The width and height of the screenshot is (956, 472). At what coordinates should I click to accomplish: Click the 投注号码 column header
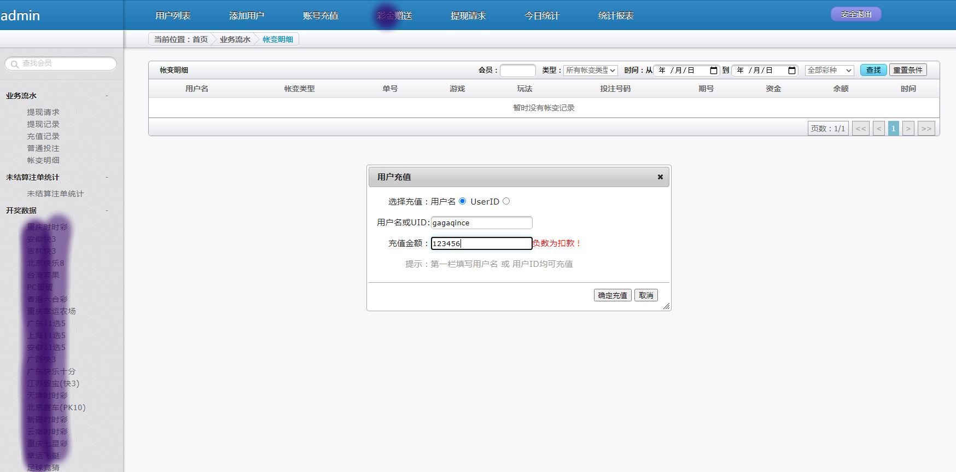(x=615, y=89)
